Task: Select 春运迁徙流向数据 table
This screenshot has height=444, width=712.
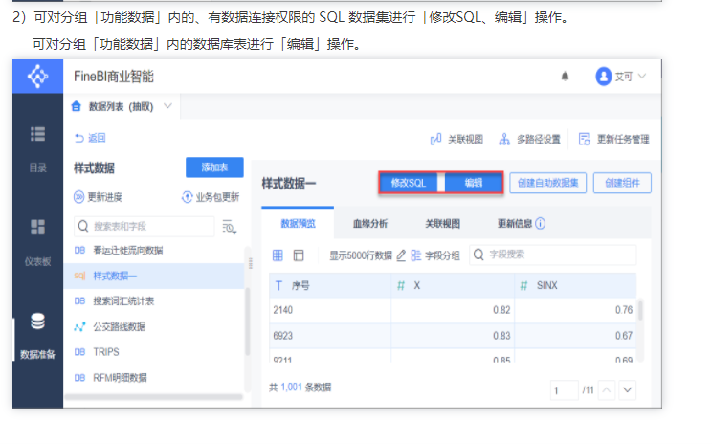Action: coord(153,250)
